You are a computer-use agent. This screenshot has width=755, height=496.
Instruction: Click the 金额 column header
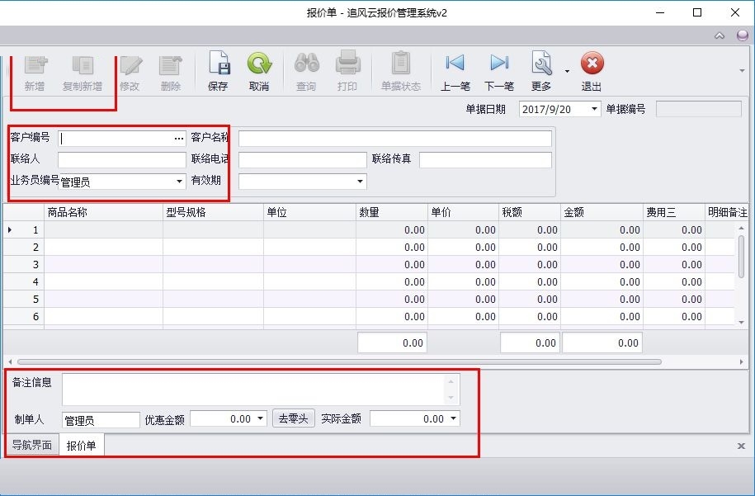(602, 212)
